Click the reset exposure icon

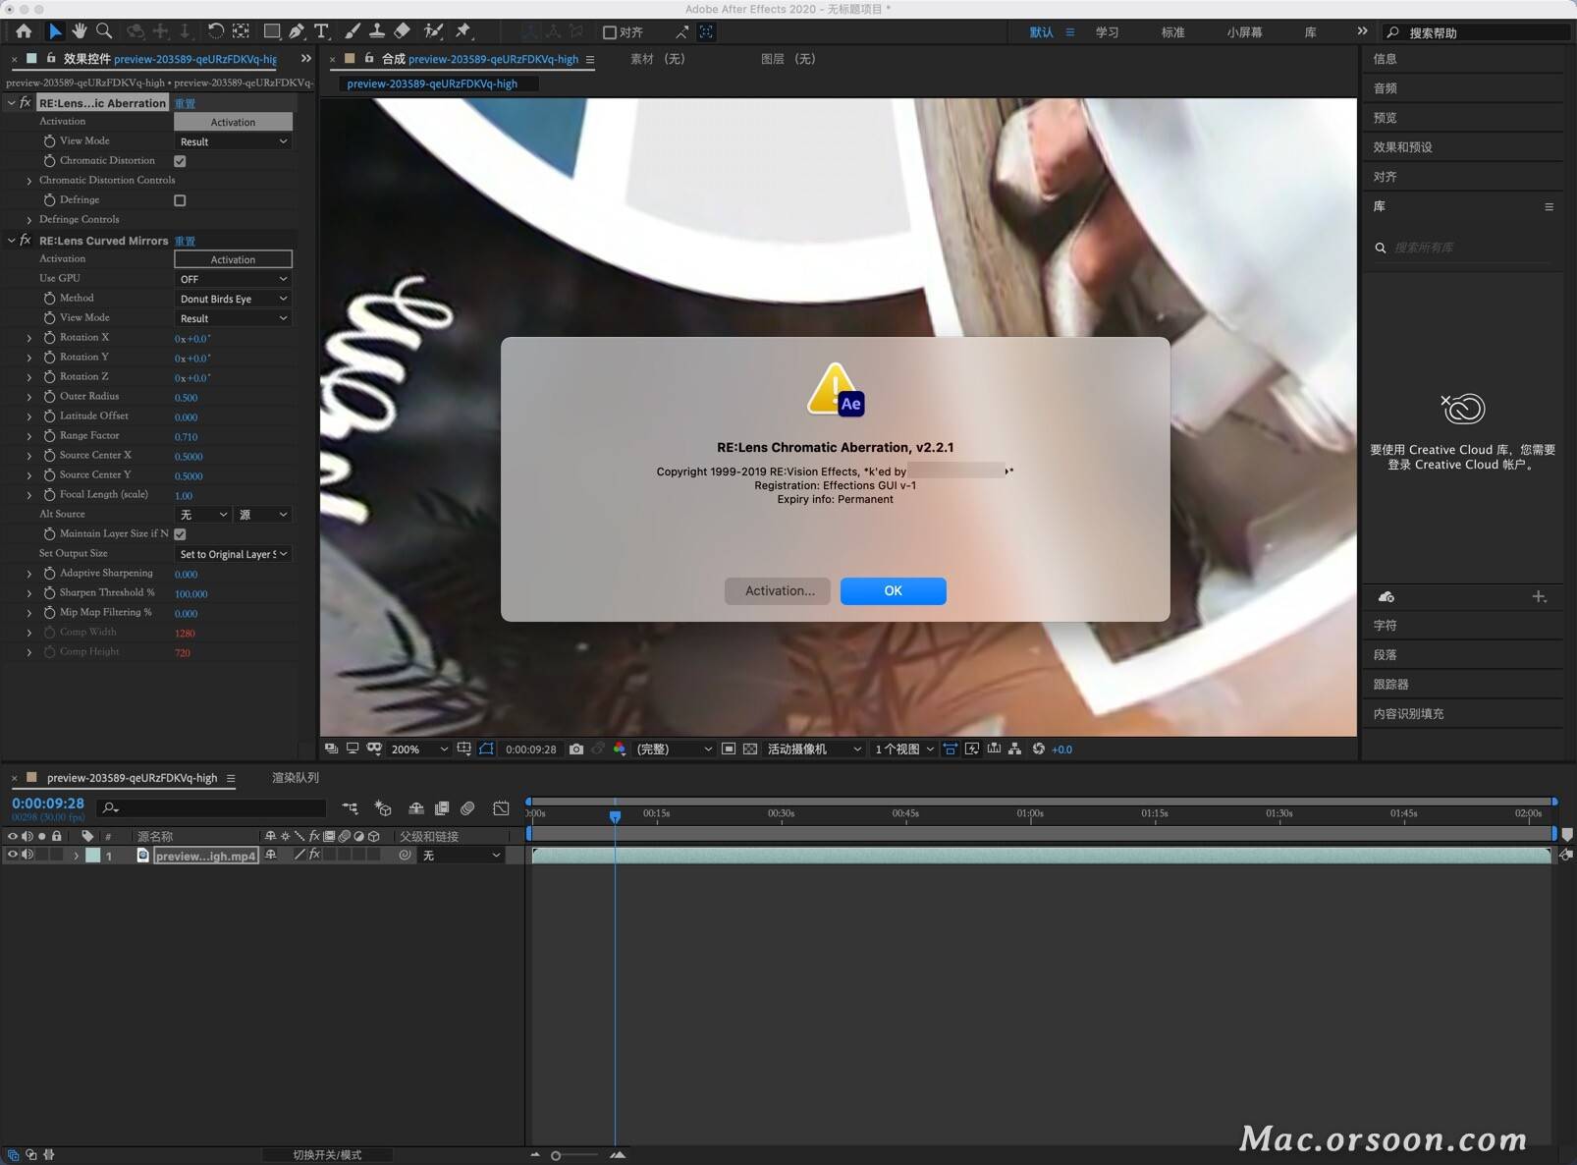[1038, 749]
